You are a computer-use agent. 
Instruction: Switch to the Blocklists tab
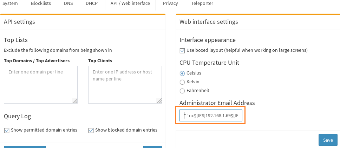tap(41, 3)
